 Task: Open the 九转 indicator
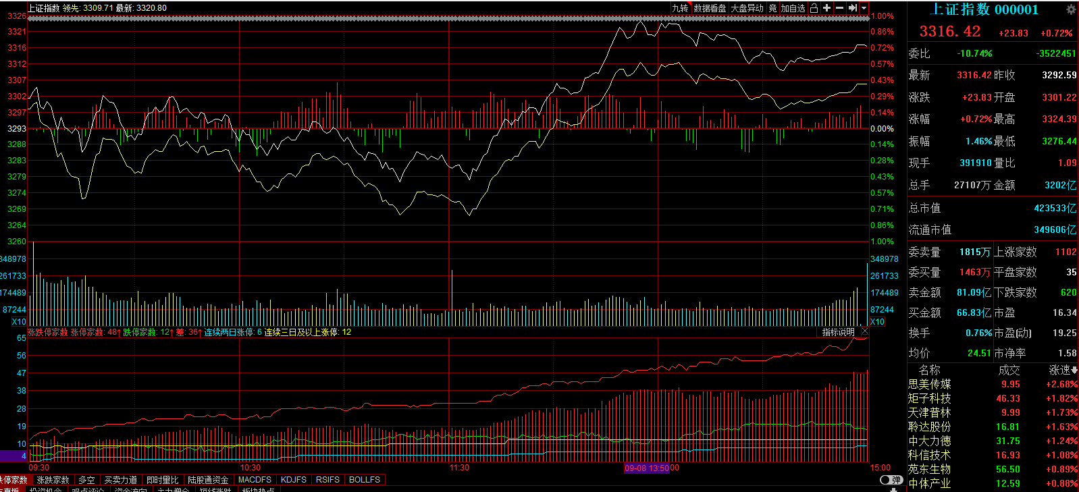tap(680, 8)
